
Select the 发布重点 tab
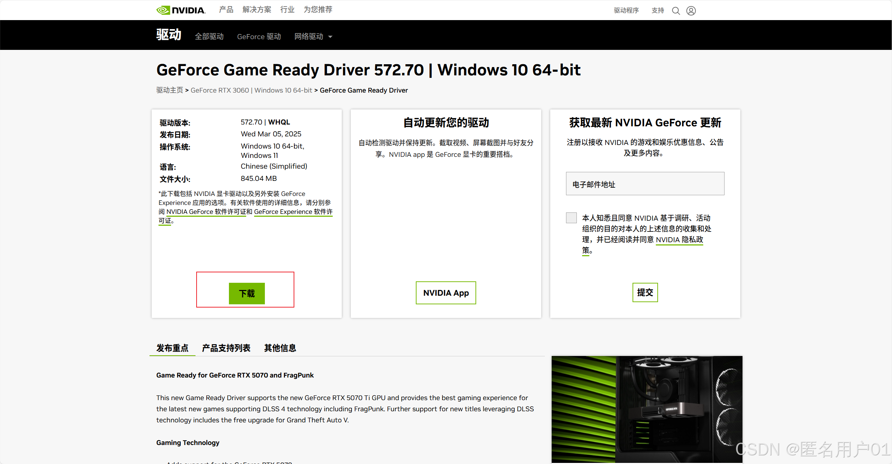click(x=172, y=348)
